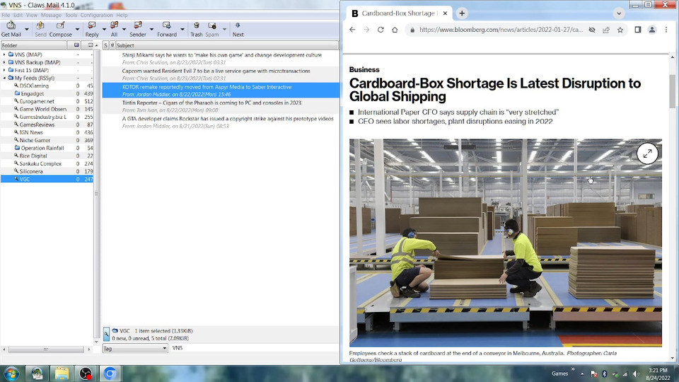The image size is (679, 382).
Task: Click the Windows Start button
Action: point(12,374)
